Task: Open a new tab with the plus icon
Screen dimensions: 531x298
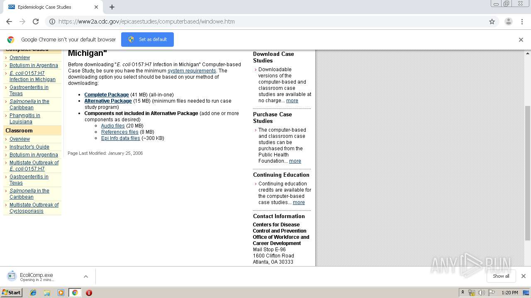Action: 112,7
